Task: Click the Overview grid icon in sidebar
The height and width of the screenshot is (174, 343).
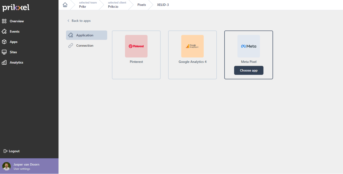Action: pos(4,21)
